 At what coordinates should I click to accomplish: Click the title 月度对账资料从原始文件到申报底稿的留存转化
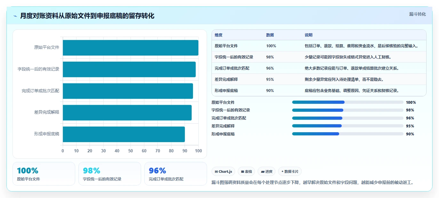click(x=87, y=16)
